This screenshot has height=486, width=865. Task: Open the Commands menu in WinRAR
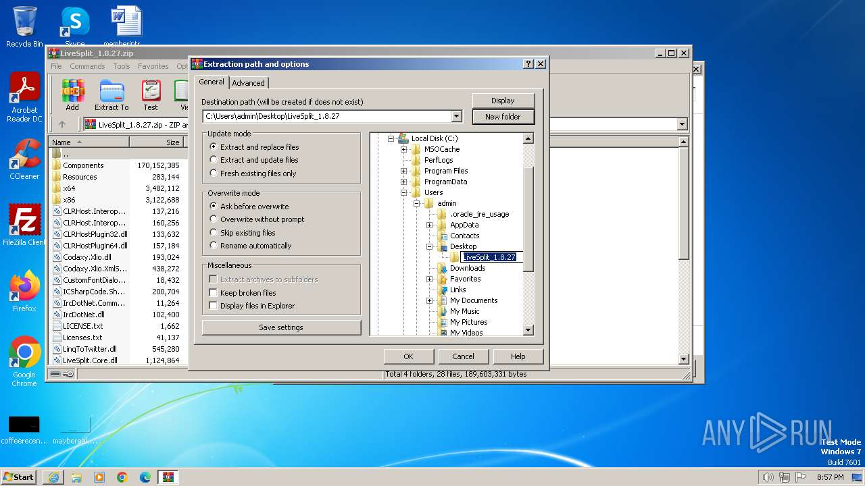point(87,66)
